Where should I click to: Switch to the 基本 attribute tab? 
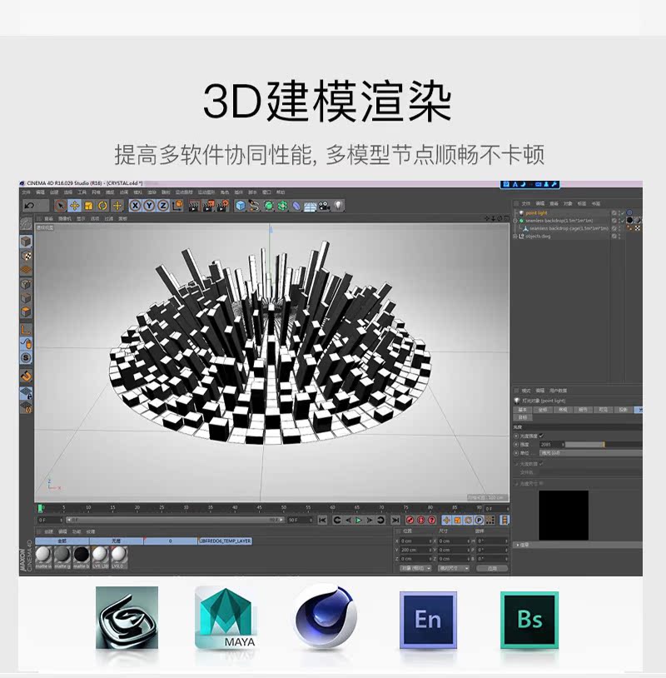523,410
